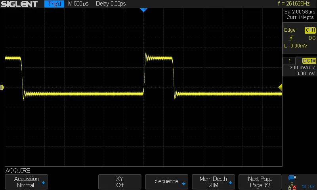Click the Edge trigger type label

coord(290,30)
